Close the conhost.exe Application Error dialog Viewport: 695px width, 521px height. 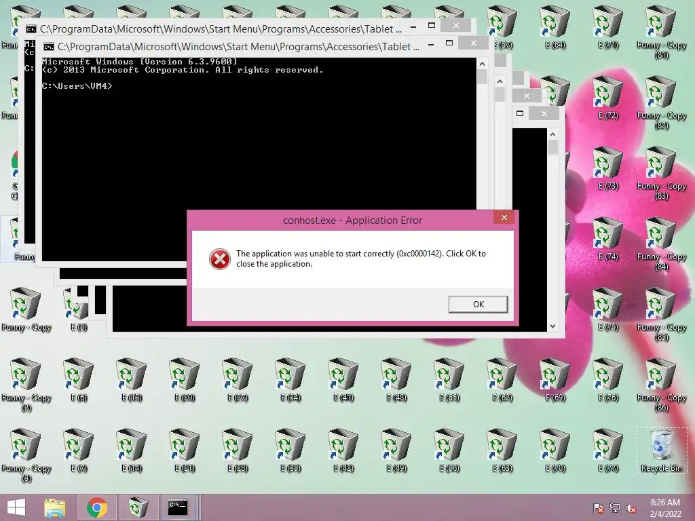point(504,217)
